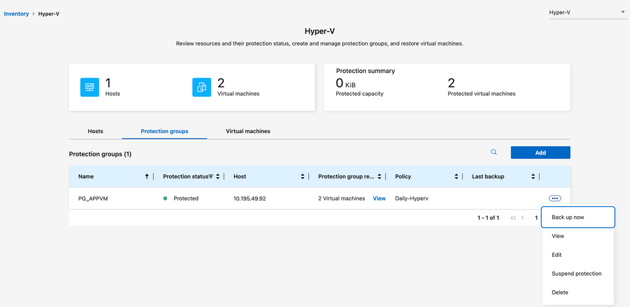The width and height of the screenshot is (630, 307).
Task: Sort by Name column arrow
Action: [147, 177]
